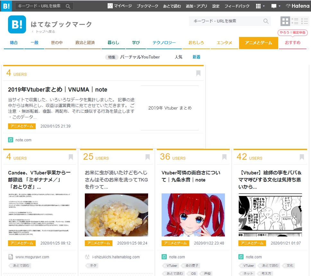This screenshot has height=276, width=311.
Task: Click the 42 USERS count
Action: (x=249, y=157)
